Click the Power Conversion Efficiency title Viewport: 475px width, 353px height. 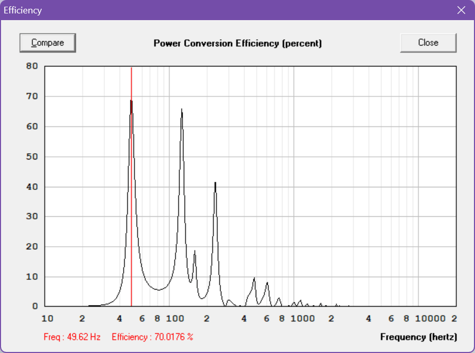tap(237, 43)
